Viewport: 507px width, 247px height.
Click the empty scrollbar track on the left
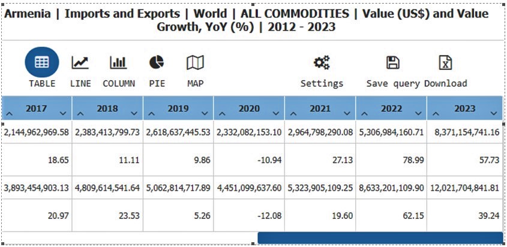pos(129,238)
